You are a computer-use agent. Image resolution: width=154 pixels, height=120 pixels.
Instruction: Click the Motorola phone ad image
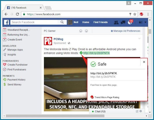pos(66,84)
